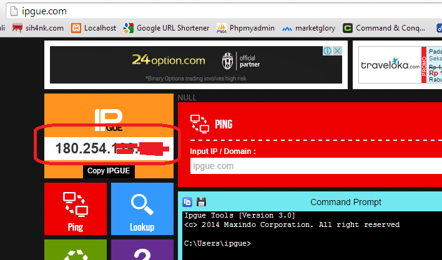Click the Google URL Shortener favicon
The height and width of the screenshot is (260, 442).
click(x=128, y=28)
